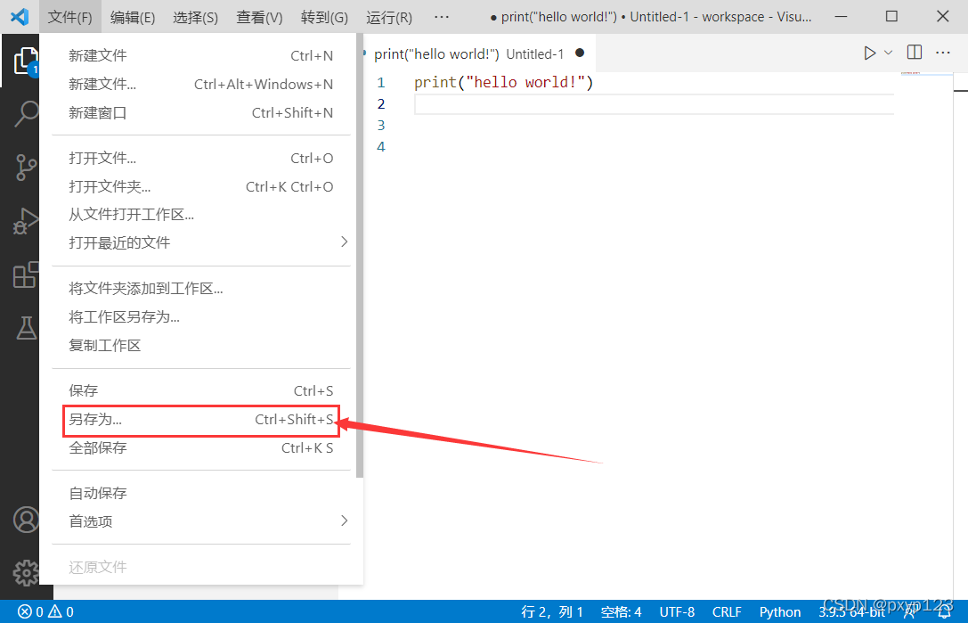
Task: Split the editor with the split icon
Action: (915, 53)
